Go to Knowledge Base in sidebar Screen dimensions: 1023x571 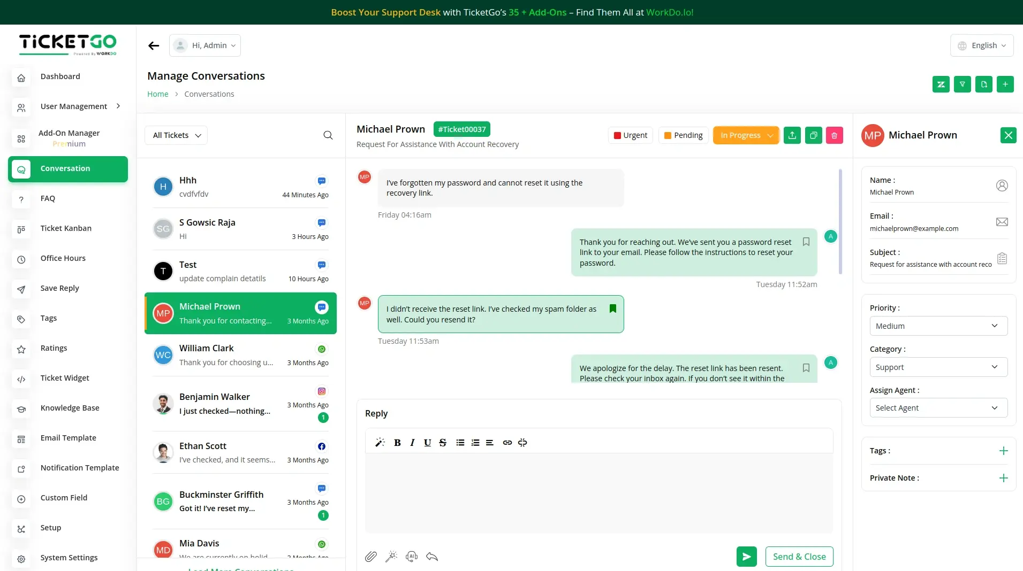tap(70, 408)
